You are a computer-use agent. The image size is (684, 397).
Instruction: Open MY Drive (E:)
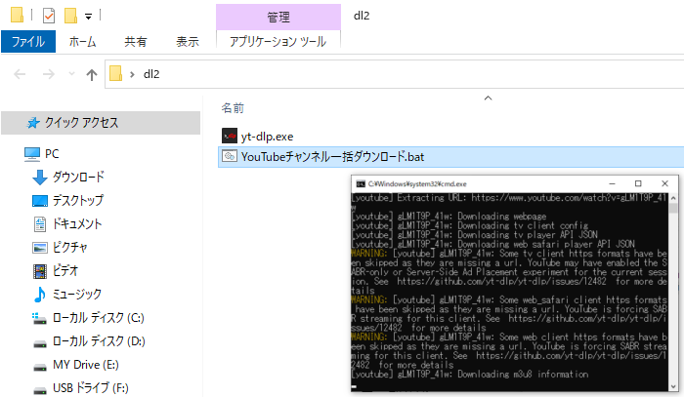pos(86,365)
